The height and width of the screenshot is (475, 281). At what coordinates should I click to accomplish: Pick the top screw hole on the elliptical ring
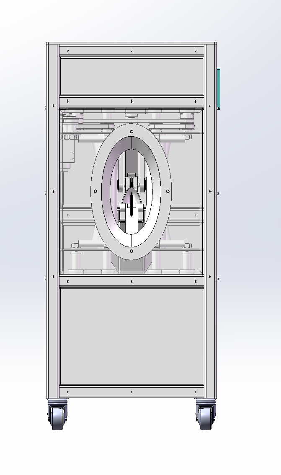(131, 132)
